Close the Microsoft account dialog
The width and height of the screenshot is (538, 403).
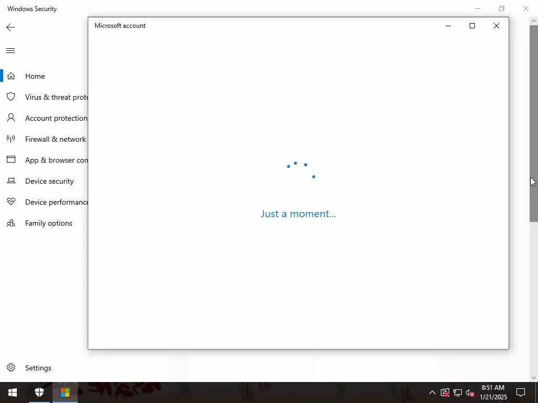click(496, 26)
